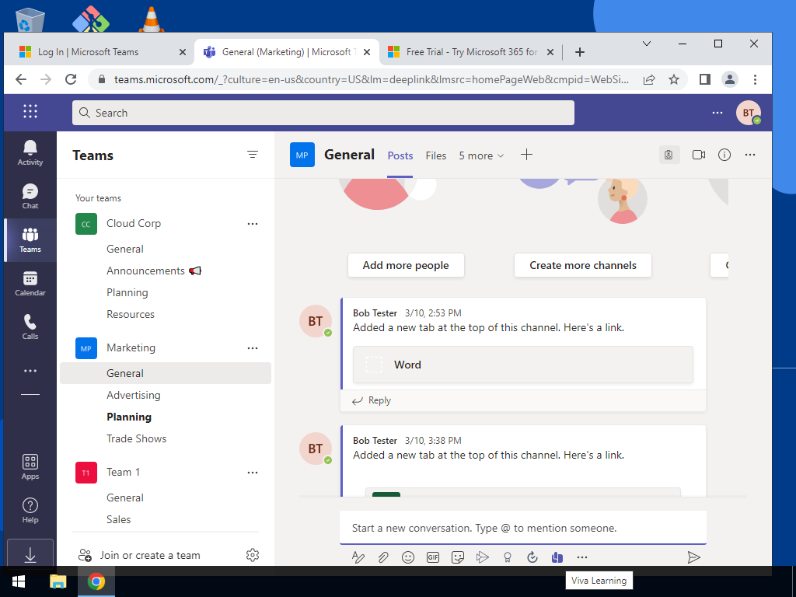The image size is (796, 597).
Task: Open manage teams settings gear
Action: point(253,555)
